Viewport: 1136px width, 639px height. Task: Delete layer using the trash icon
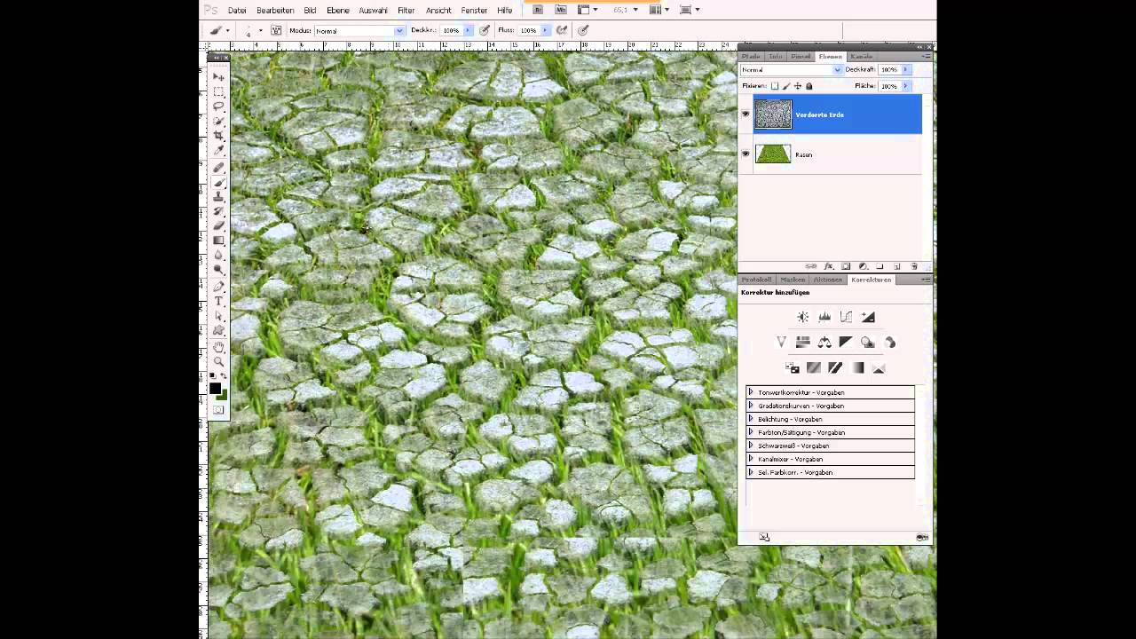coord(914,266)
